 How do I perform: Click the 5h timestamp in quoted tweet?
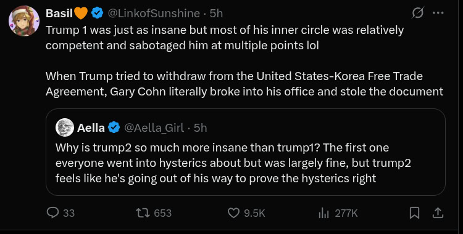(200, 128)
